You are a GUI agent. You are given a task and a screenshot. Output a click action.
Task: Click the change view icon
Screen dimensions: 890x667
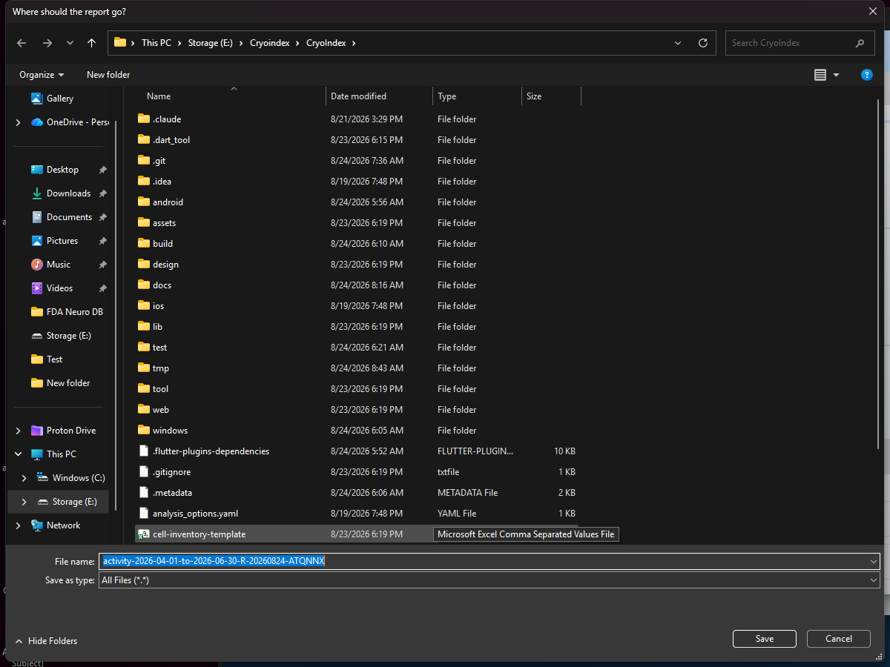point(820,75)
